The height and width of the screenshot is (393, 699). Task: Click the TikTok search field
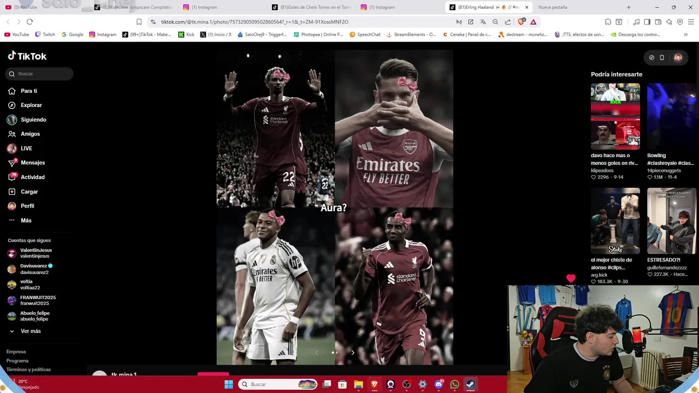pos(39,74)
